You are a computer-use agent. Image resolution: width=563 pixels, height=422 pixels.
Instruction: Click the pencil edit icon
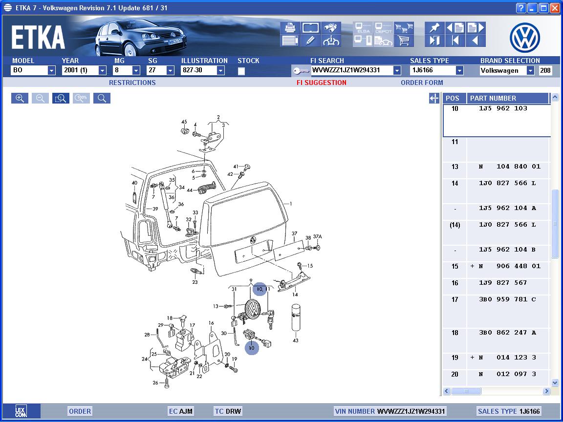(x=311, y=41)
